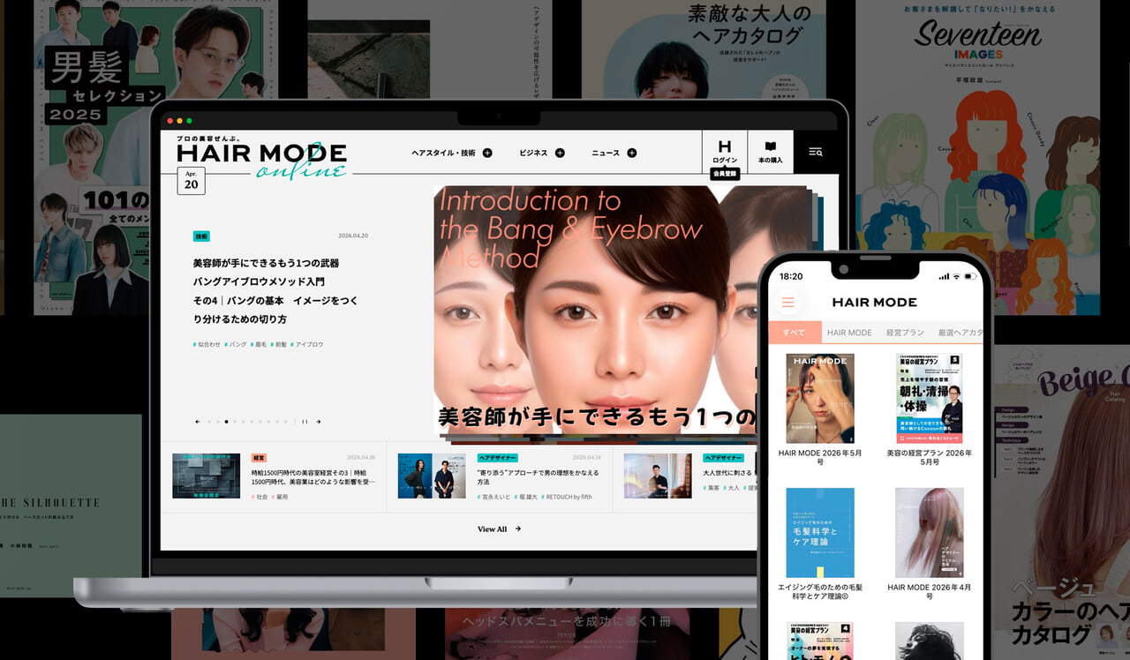The image size is (1130, 660).
Task: Select the 経営プラン tab on the phone
Action: point(905,333)
